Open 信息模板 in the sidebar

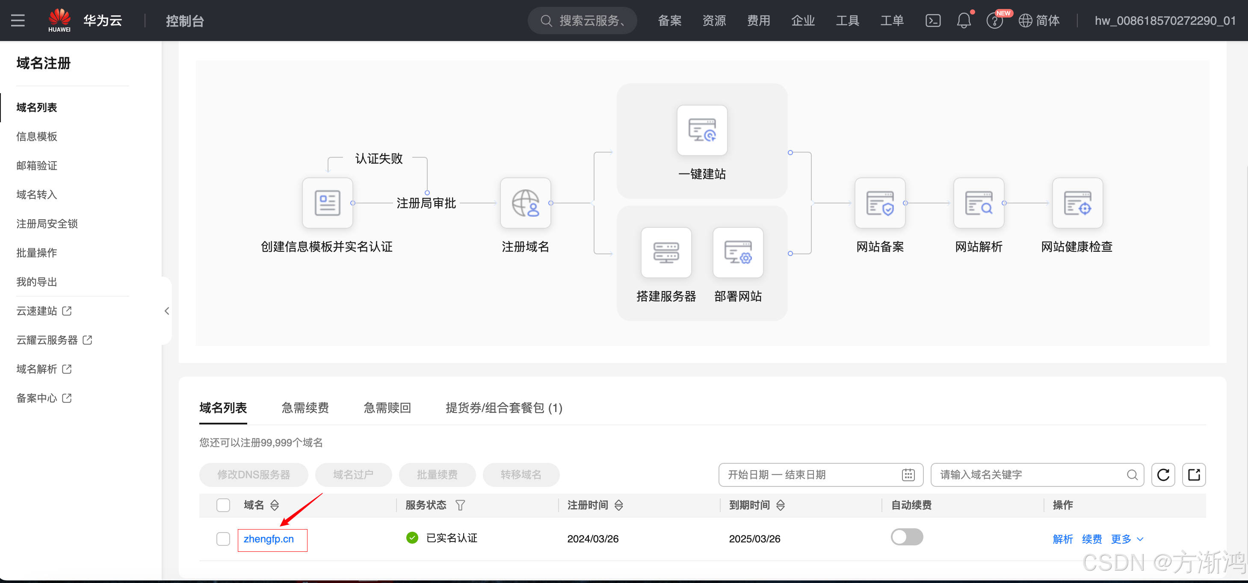[37, 136]
